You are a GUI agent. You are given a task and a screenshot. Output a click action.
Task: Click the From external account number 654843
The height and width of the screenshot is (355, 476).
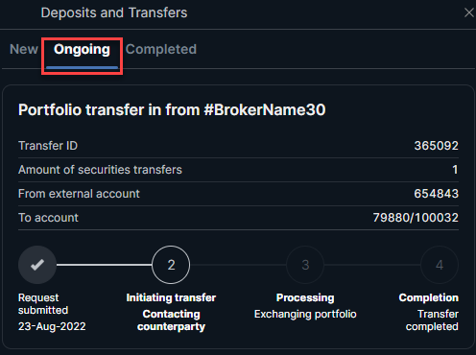[436, 194]
